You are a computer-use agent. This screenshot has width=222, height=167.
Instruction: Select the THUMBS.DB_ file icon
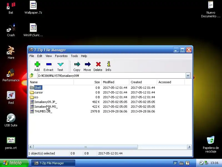coord(32,111)
